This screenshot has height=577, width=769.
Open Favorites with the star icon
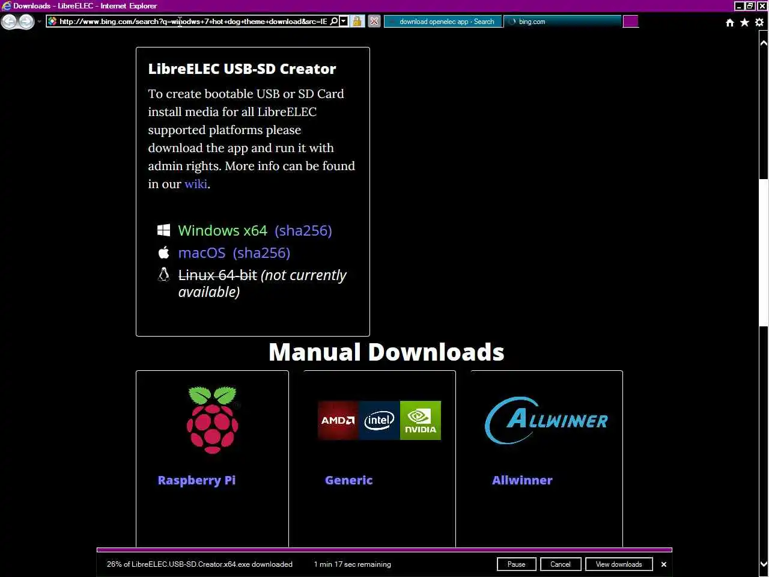(x=744, y=22)
